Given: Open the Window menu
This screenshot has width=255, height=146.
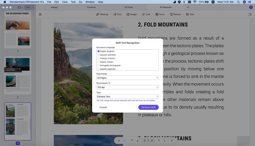Looking at the screenshot, I should click(x=90, y=2).
